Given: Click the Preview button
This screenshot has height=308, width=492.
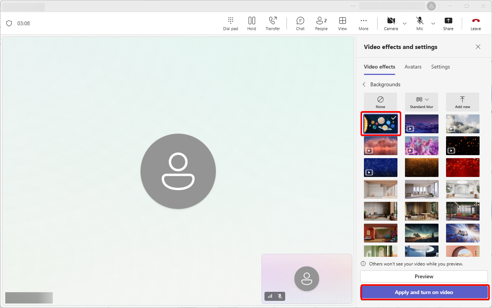Looking at the screenshot, I should [424, 276].
